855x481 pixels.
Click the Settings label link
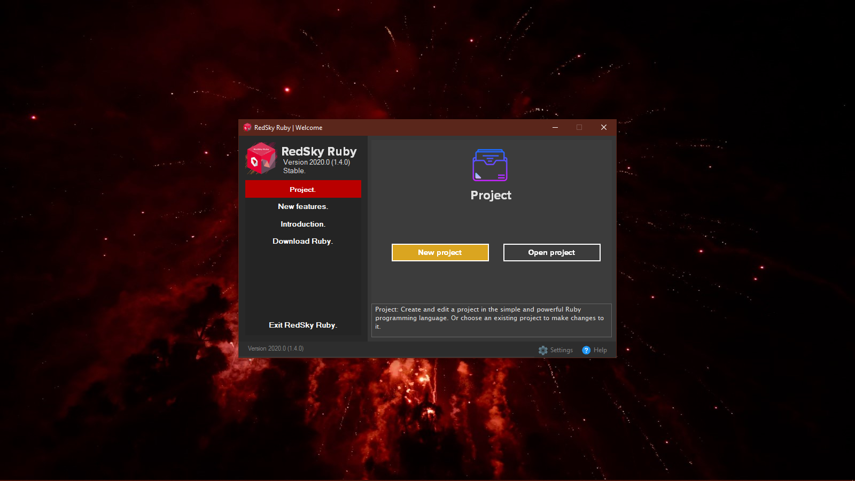tap(562, 350)
